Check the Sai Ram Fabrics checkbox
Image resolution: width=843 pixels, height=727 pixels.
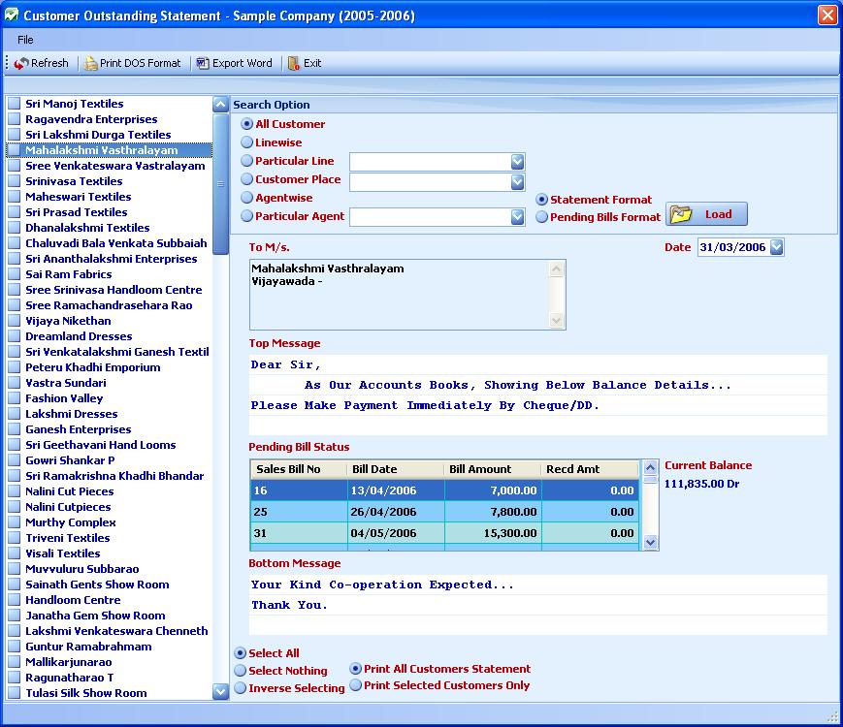point(15,274)
